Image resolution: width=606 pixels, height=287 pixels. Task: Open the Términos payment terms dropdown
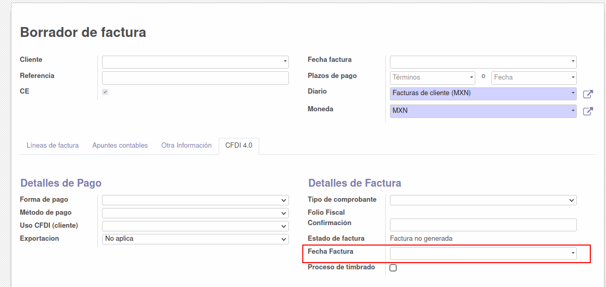click(x=433, y=77)
